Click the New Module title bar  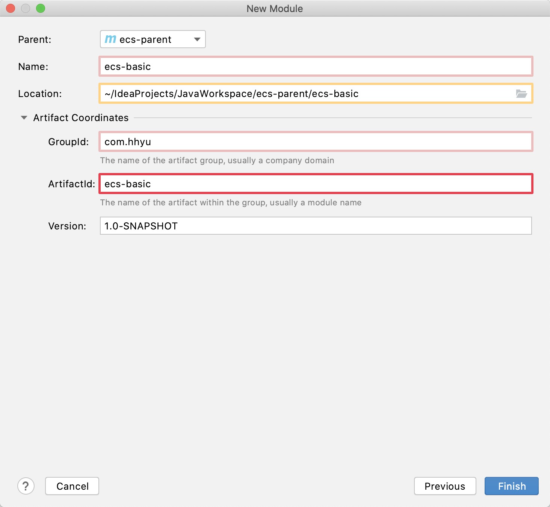(x=275, y=8)
